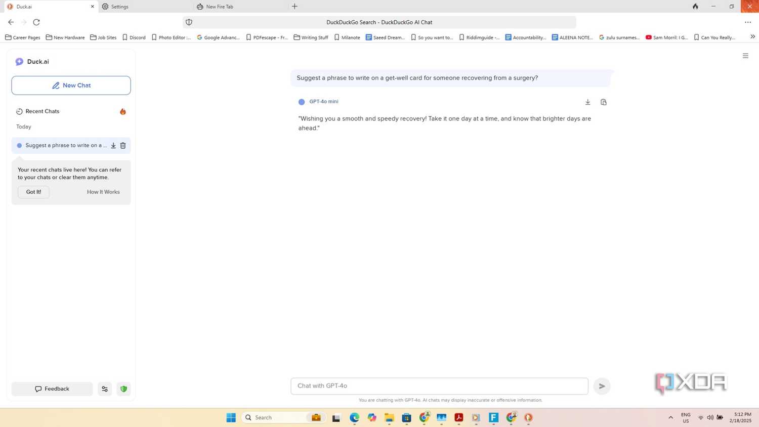Open the Feedback form
Screen dimensions: 759x427
pos(52,389)
